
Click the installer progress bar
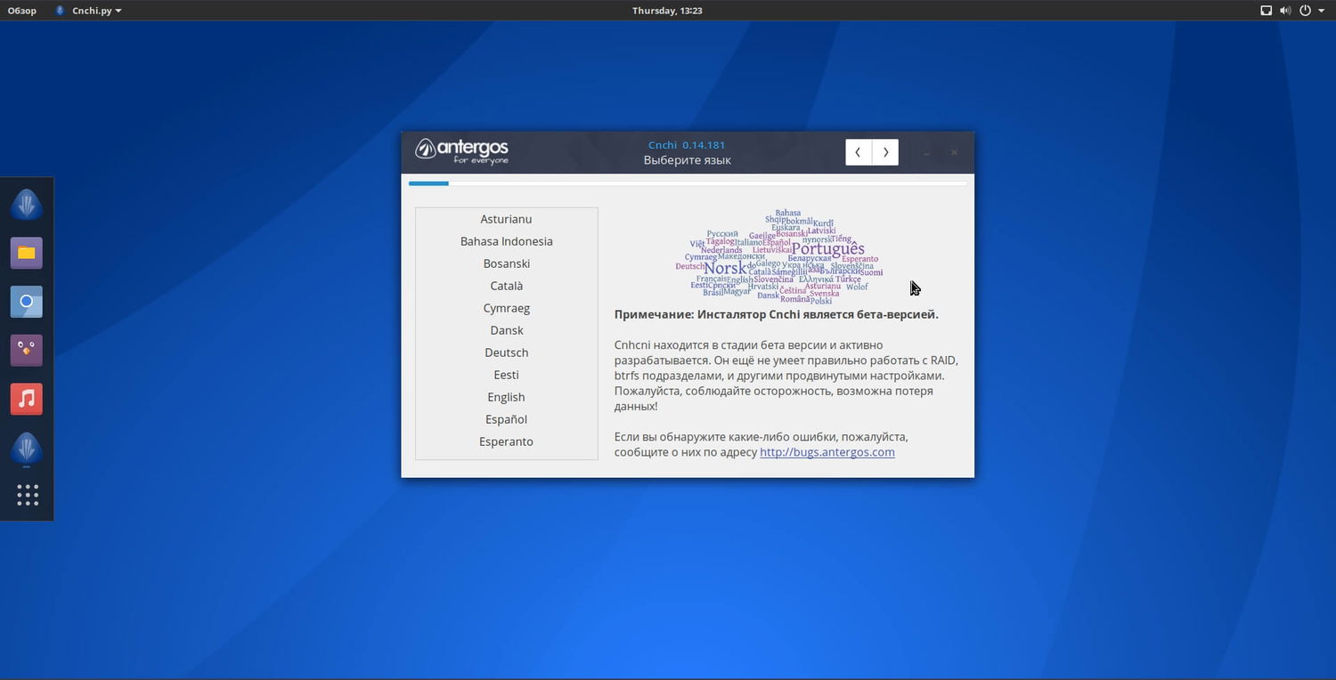tap(688, 183)
